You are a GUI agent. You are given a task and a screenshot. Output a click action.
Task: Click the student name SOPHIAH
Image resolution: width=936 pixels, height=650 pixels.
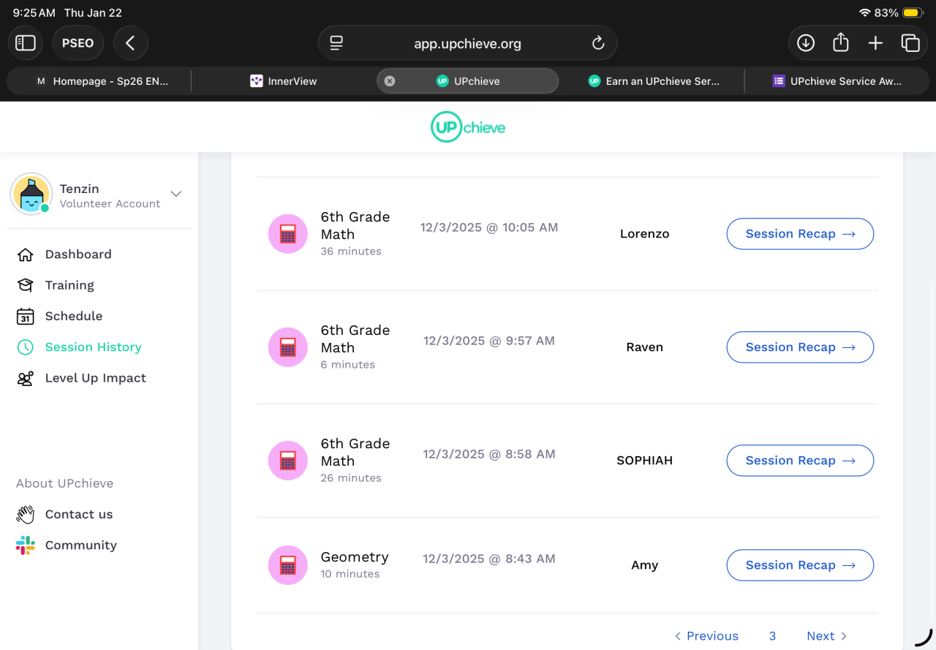coord(644,461)
